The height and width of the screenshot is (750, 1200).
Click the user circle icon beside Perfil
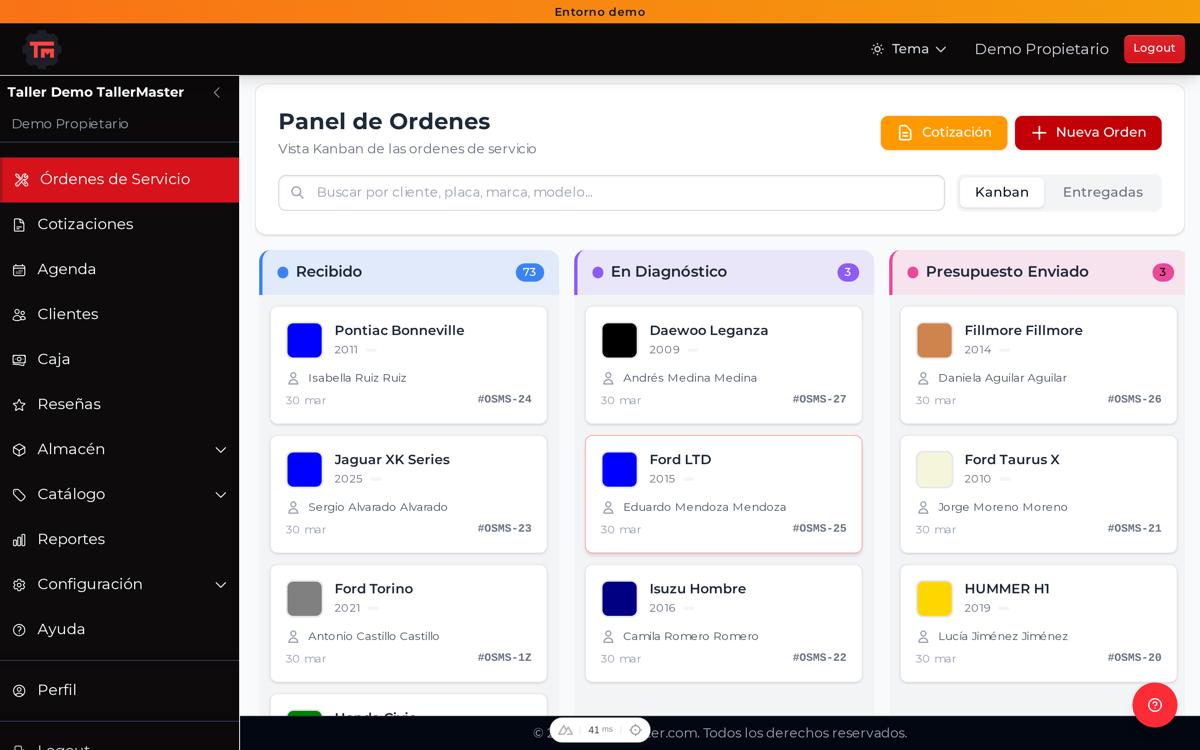pos(19,691)
